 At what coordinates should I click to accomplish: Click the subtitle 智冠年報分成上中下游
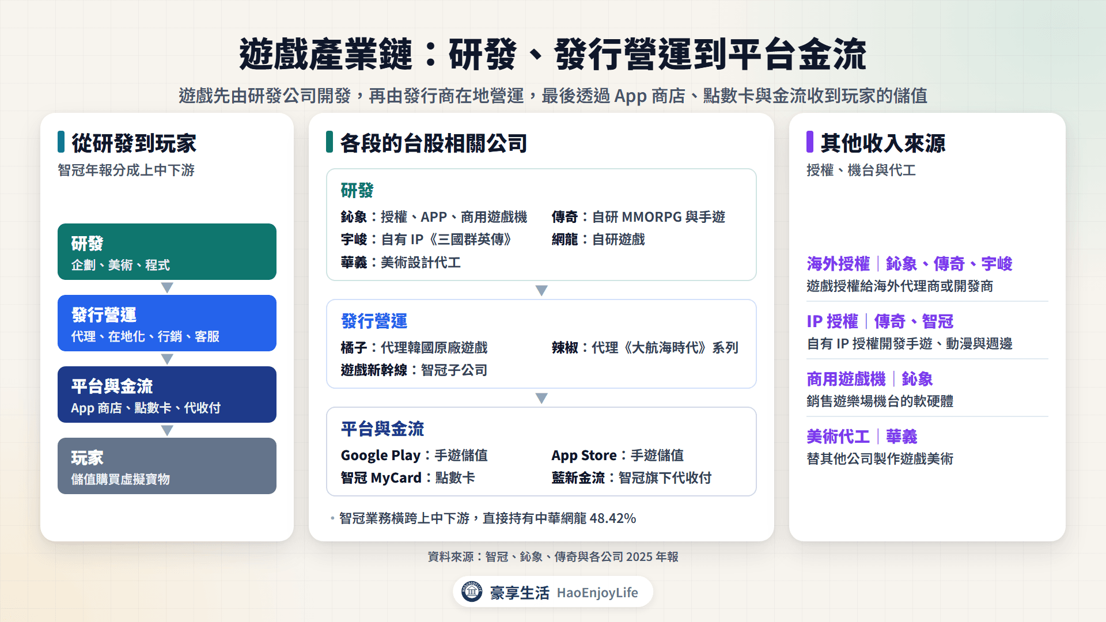tap(126, 170)
